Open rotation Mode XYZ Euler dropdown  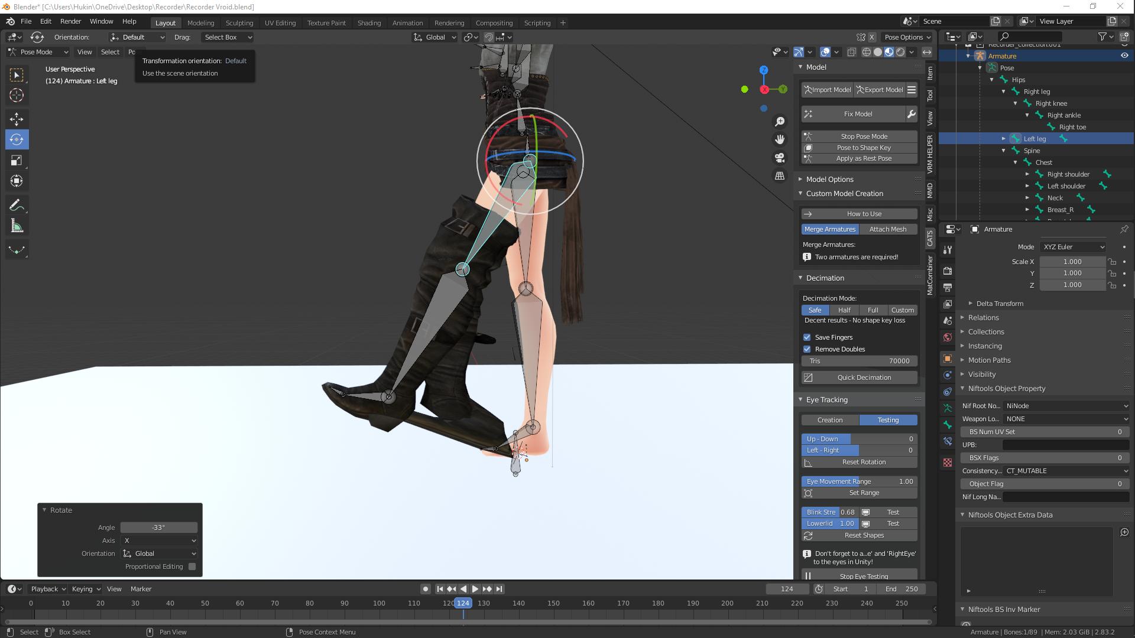click(x=1073, y=247)
